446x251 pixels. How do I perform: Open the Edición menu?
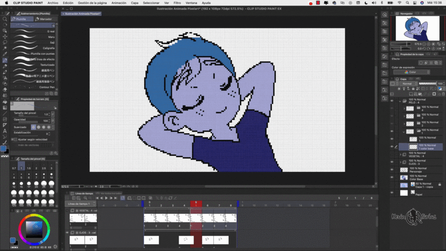(68, 3)
